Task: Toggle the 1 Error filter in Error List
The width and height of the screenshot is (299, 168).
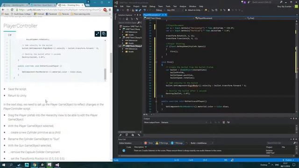Action: 149,143
